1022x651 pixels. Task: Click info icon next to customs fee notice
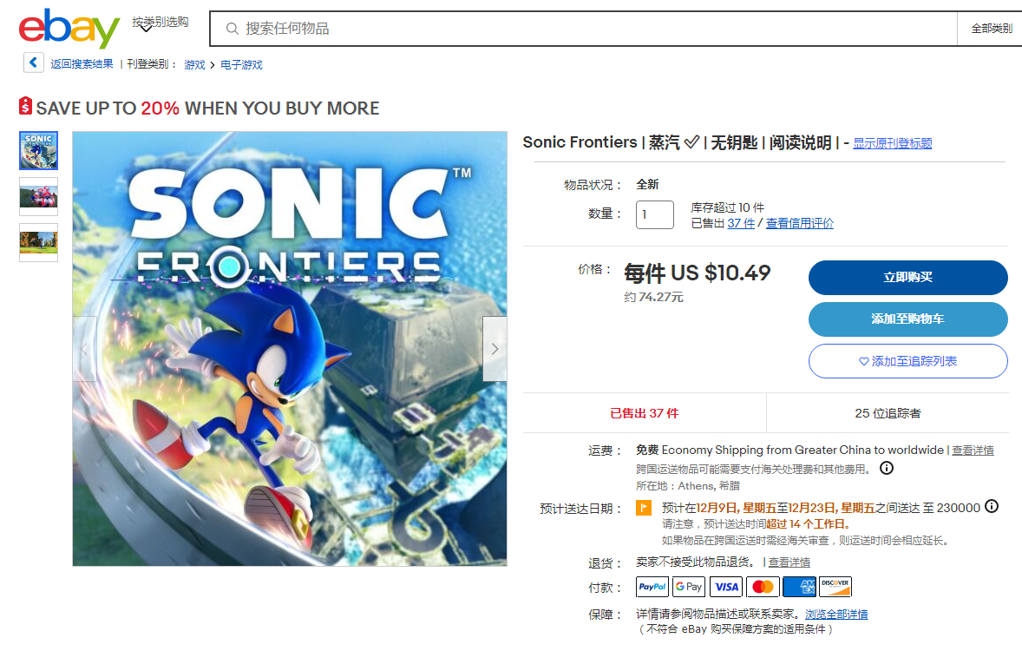pyautogui.click(x=887, y=469)
